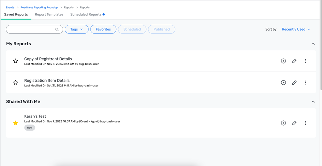Collapse the My Reports section
This screenshot has width=322, height=166.
pos(313,44)
